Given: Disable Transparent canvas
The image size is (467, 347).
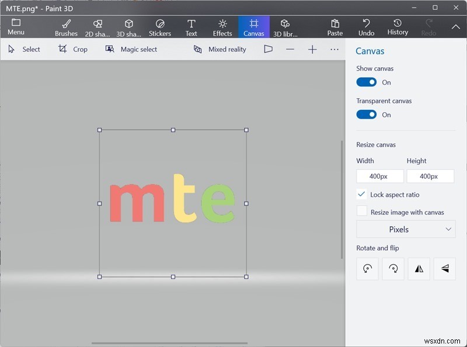Looking at the screenshot, I should click(367, 114).
